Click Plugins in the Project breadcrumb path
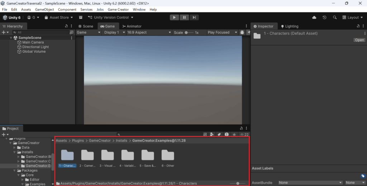The image size is (367, 186). [x=78, y=140]
